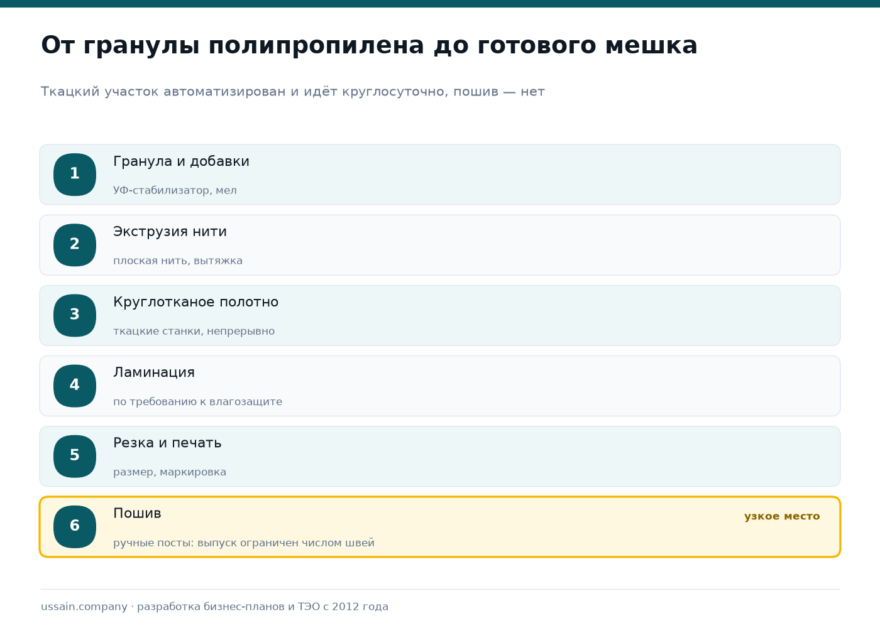Click the subtitle about ткацкий участок
This screenshot has height=628, width=880.
click(292, 92)
